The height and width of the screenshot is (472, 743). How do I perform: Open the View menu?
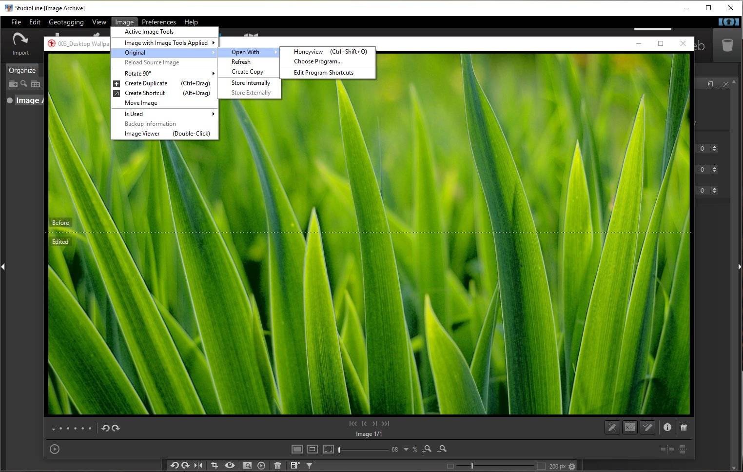(99, 22)
